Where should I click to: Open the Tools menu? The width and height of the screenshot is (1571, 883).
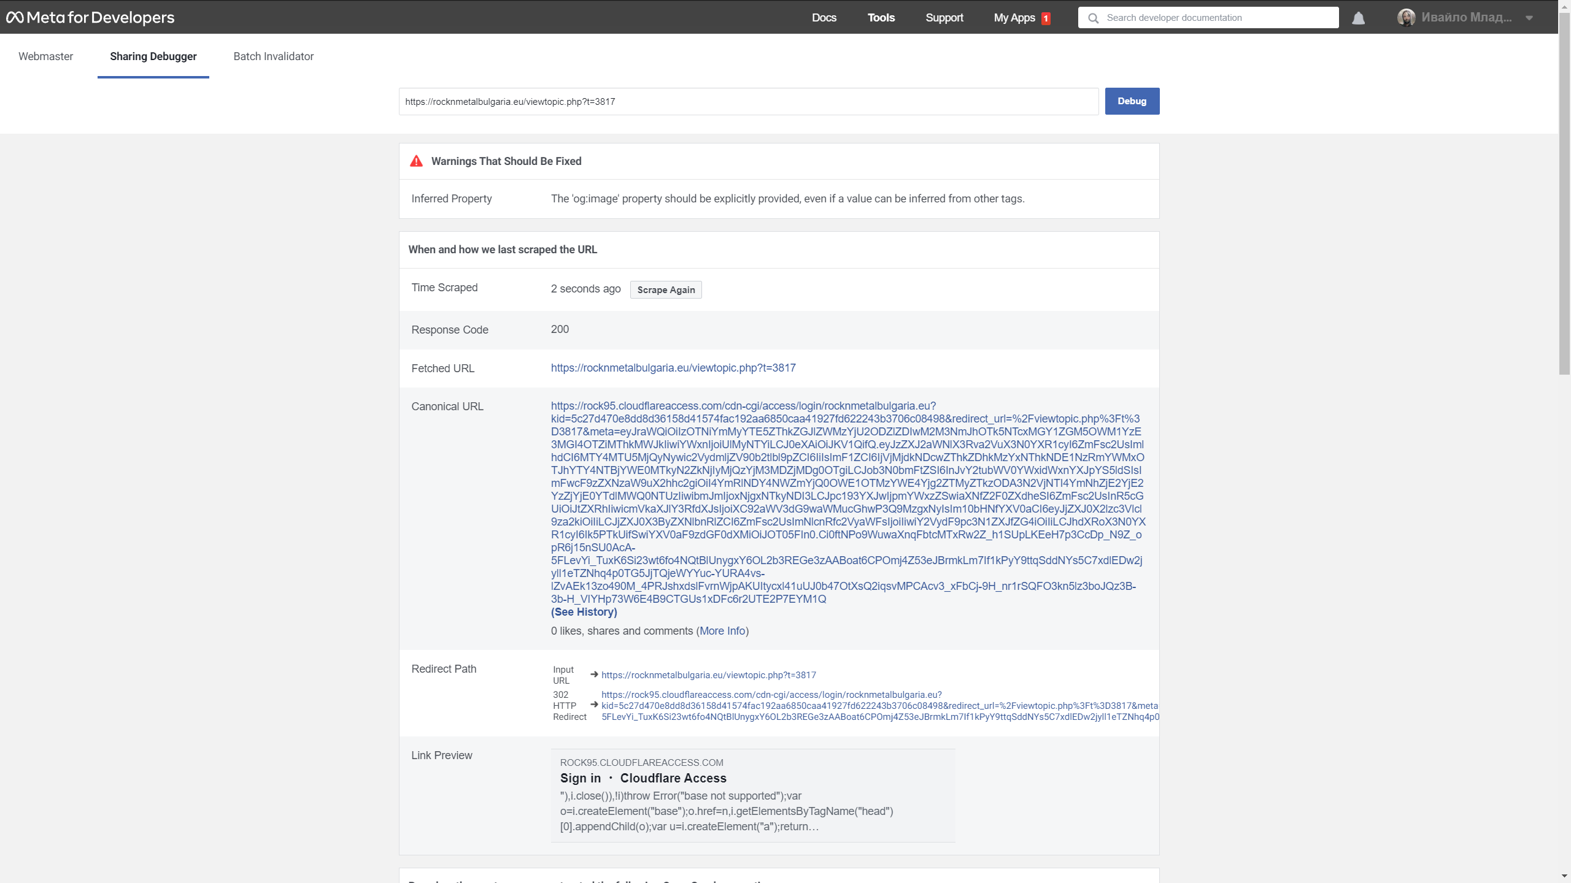pos(881,18)
